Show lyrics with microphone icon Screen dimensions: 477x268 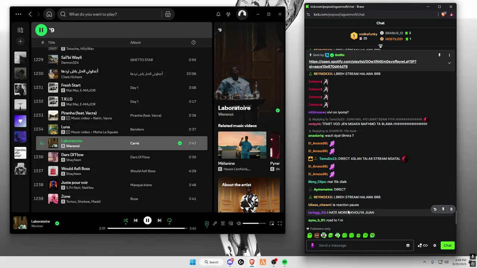point(215,223)
